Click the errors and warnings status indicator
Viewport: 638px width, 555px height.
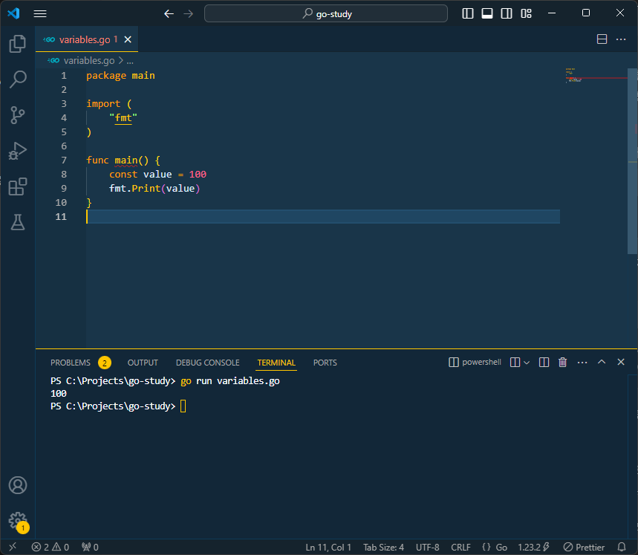tap(50, 547)
